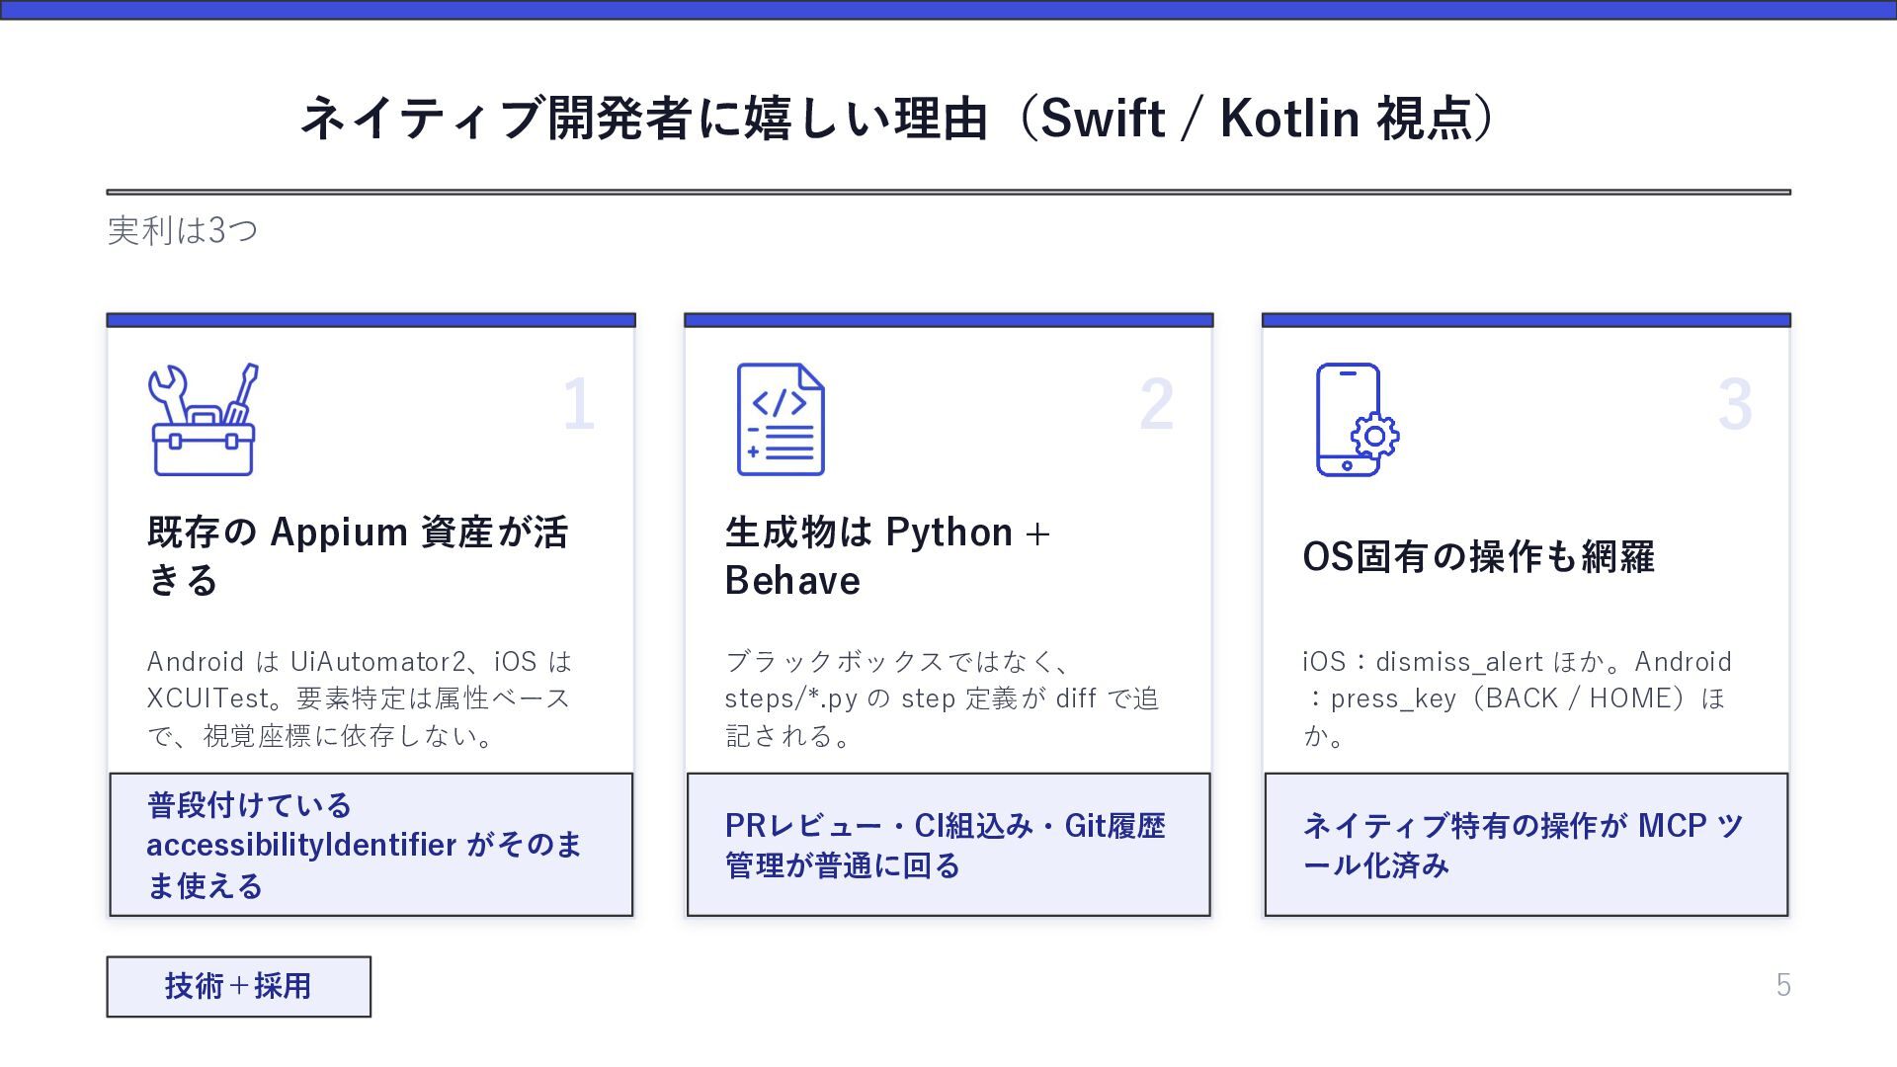Click the faded number 2 on second card
The width and height of the screenshot is (1897, 1067).
click(1157, 404)
